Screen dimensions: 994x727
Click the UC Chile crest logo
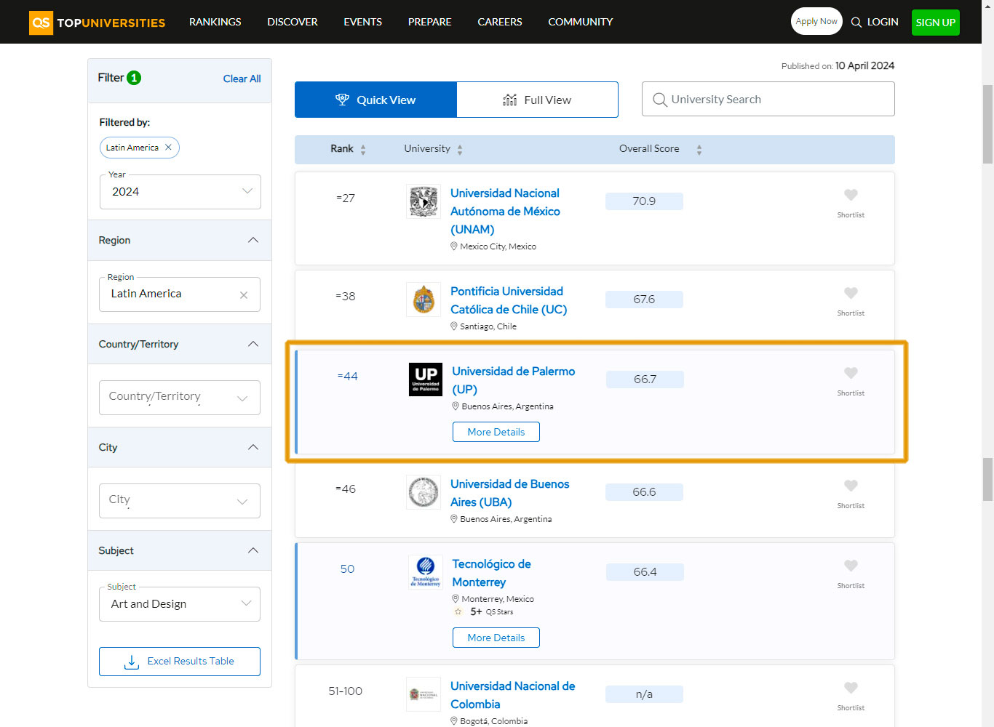click(424, 300)
